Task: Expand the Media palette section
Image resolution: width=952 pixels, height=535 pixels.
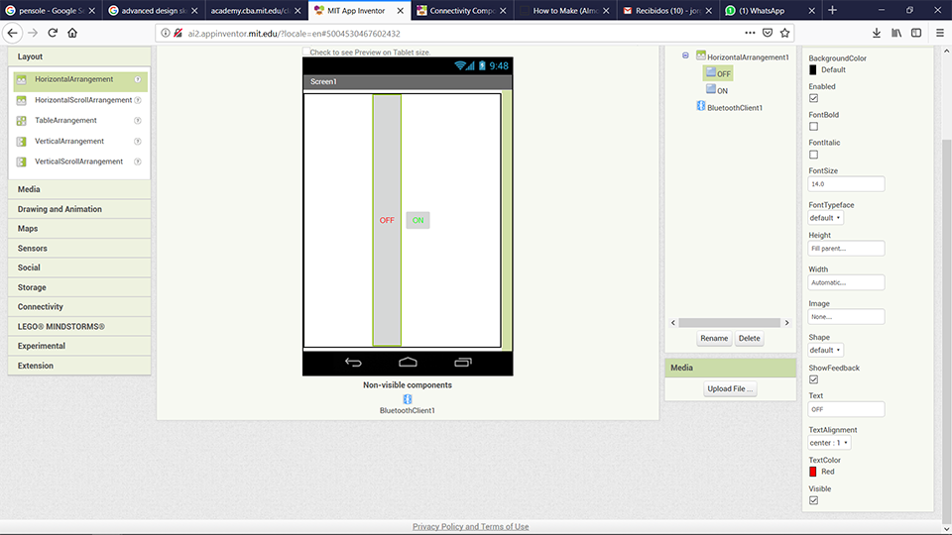Action: coord(79,189)
